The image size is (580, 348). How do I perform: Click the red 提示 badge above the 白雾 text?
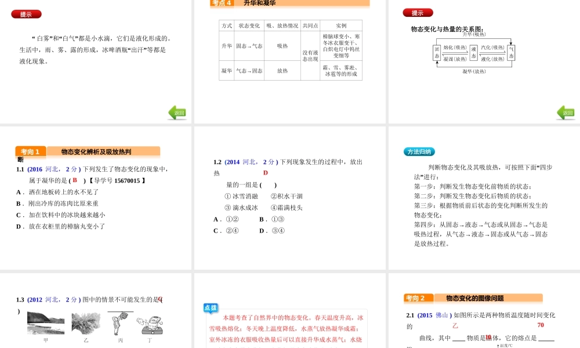click(26, 14)
